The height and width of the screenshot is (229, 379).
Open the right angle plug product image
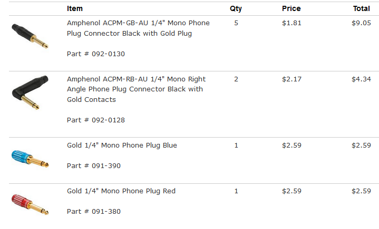[x=30, y=92]
